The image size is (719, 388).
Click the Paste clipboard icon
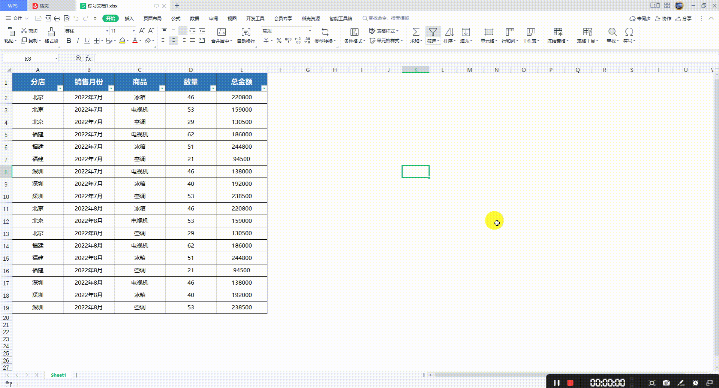tap(10, 32)
